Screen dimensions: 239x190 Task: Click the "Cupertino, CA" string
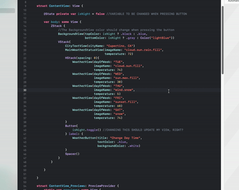[119, 46]
